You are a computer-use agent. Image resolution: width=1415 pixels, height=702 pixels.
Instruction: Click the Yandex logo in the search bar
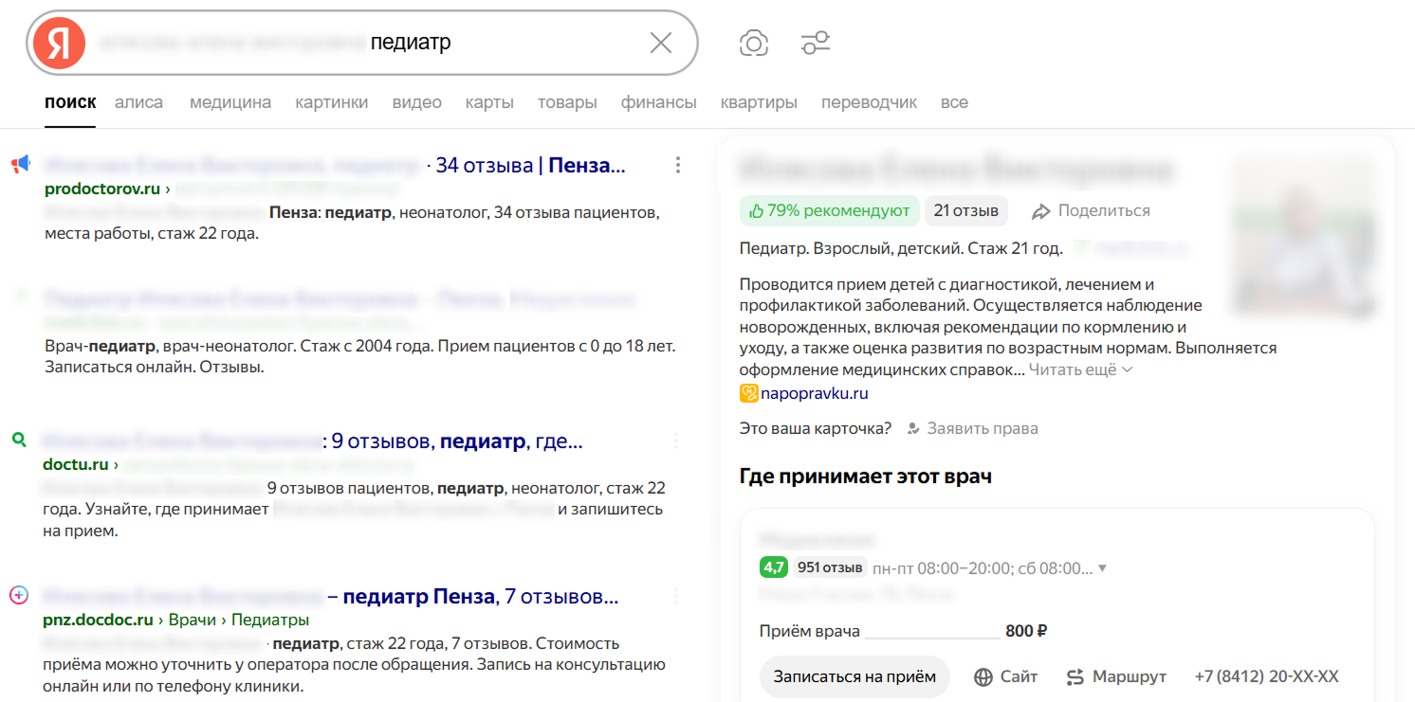coord(59,43)
